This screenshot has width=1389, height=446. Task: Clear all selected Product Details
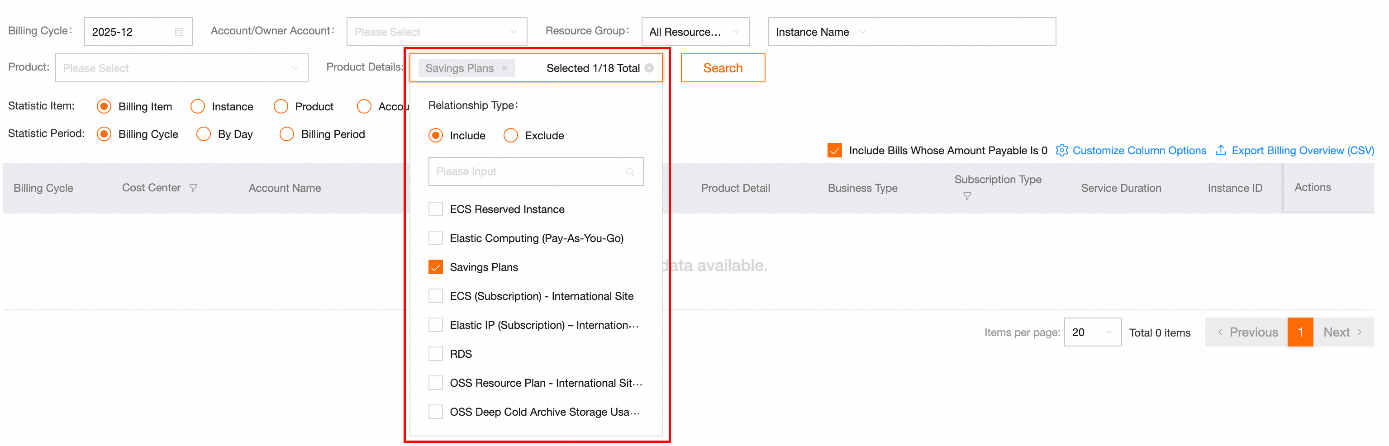(649, 68)
